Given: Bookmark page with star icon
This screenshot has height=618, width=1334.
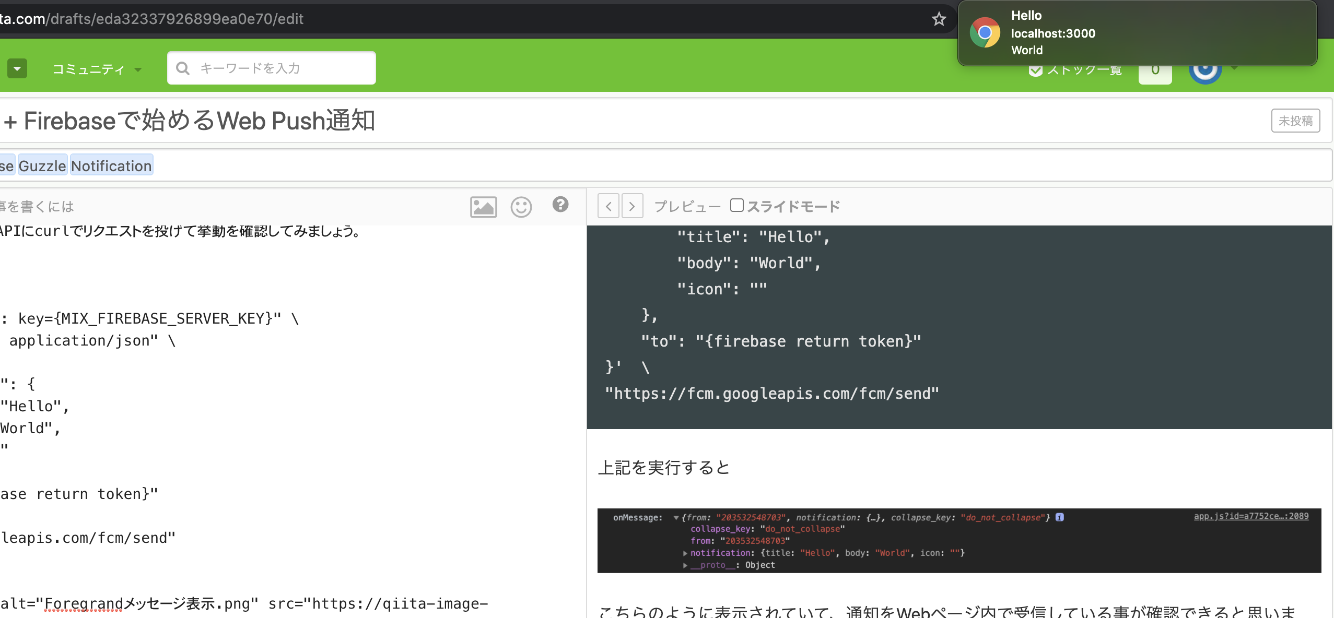Looking at the screenshot, I should tap(939, 19).
